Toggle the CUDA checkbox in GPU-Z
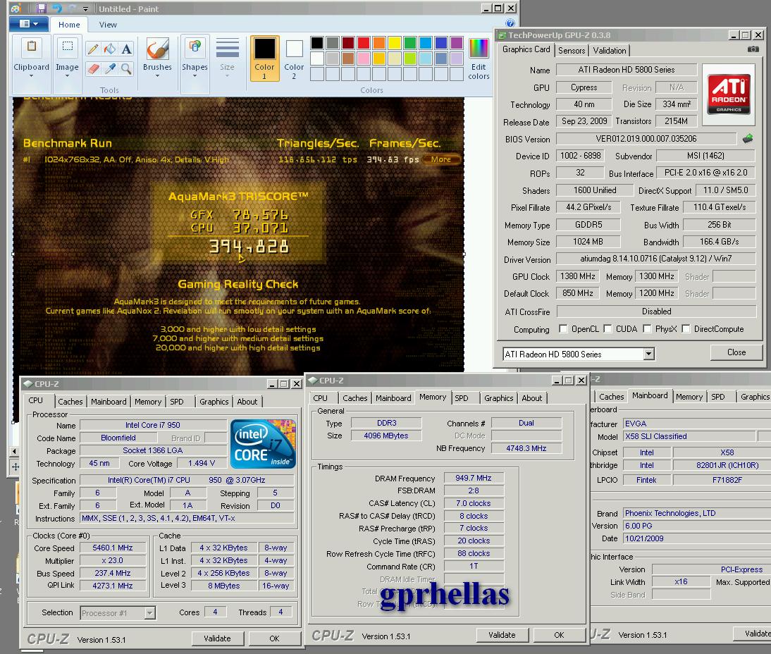Viewport: 771px width, 654px height. (607, 328)
